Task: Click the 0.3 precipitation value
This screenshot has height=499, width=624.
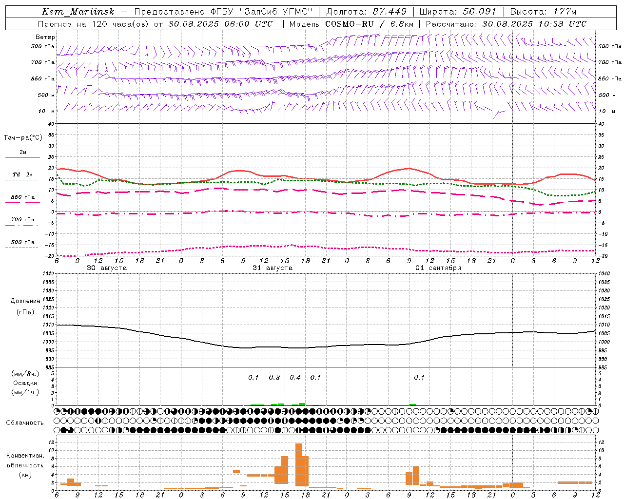Action: point(274,377)
